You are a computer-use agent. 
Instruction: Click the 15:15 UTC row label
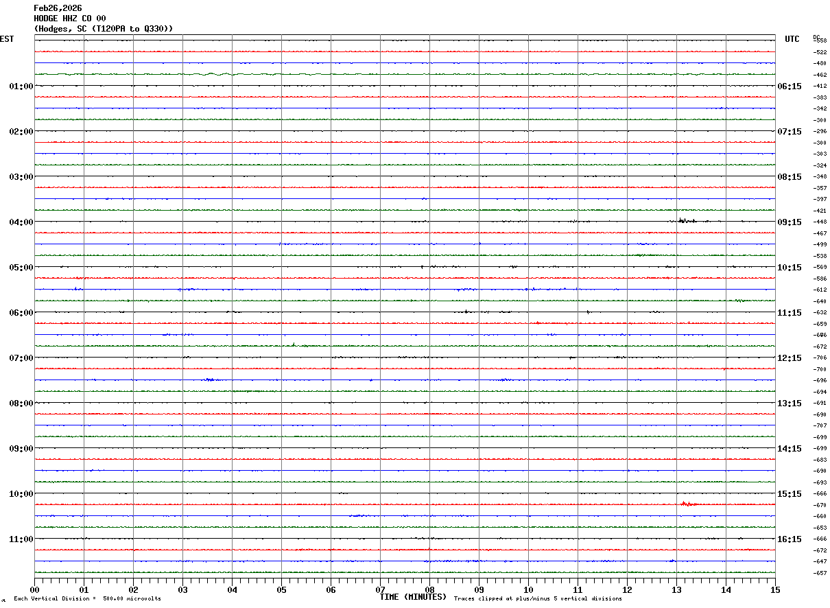coord(789,493)
